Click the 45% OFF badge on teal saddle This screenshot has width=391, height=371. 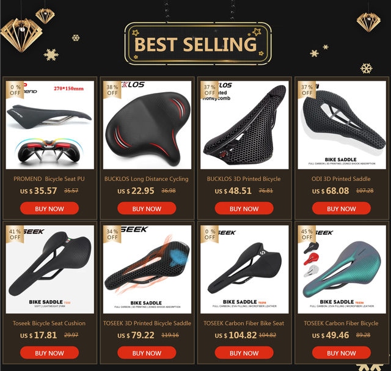[x=307, y=234]
